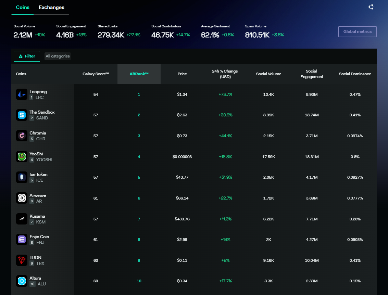Click TRON's 10.04M social engagement
Image resolution: width=388 pixels, height=295 pixels.
(x=312, y=260)
